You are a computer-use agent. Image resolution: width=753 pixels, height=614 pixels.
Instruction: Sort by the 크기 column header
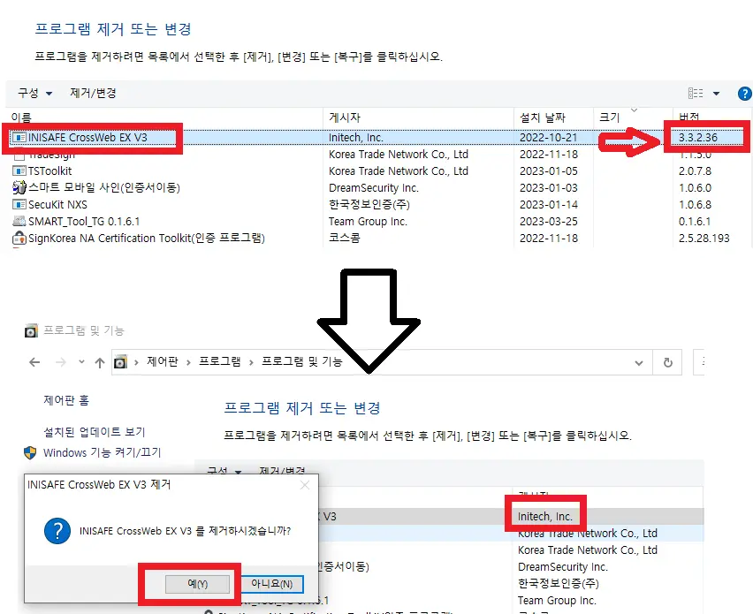pos(610,117)
